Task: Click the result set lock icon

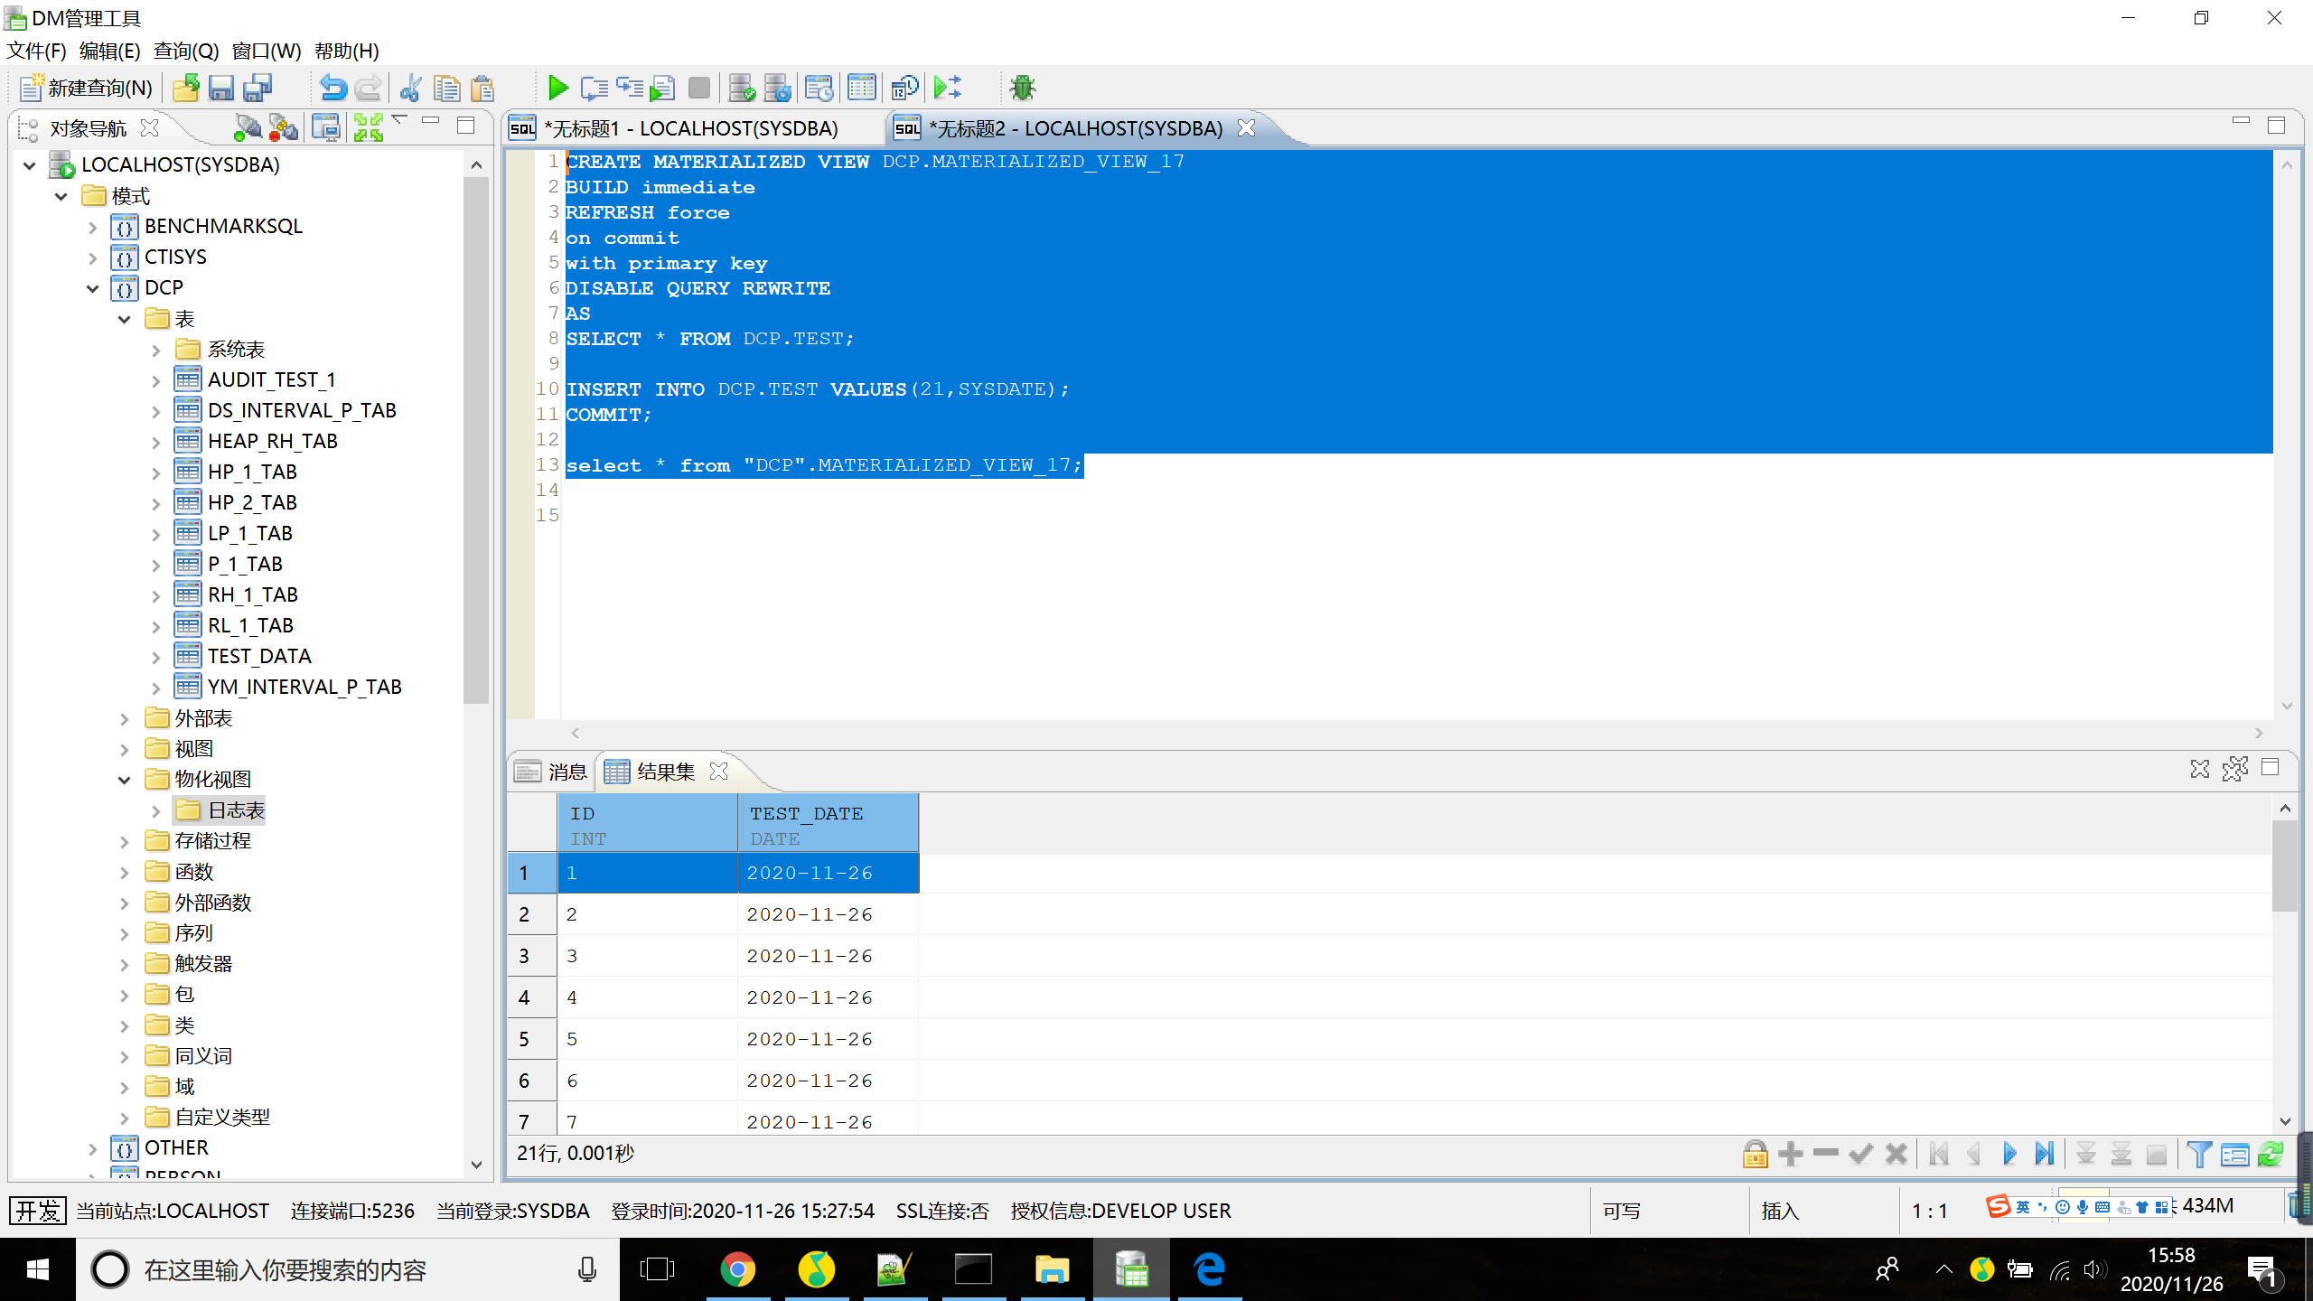Action: [1755, 1154]
